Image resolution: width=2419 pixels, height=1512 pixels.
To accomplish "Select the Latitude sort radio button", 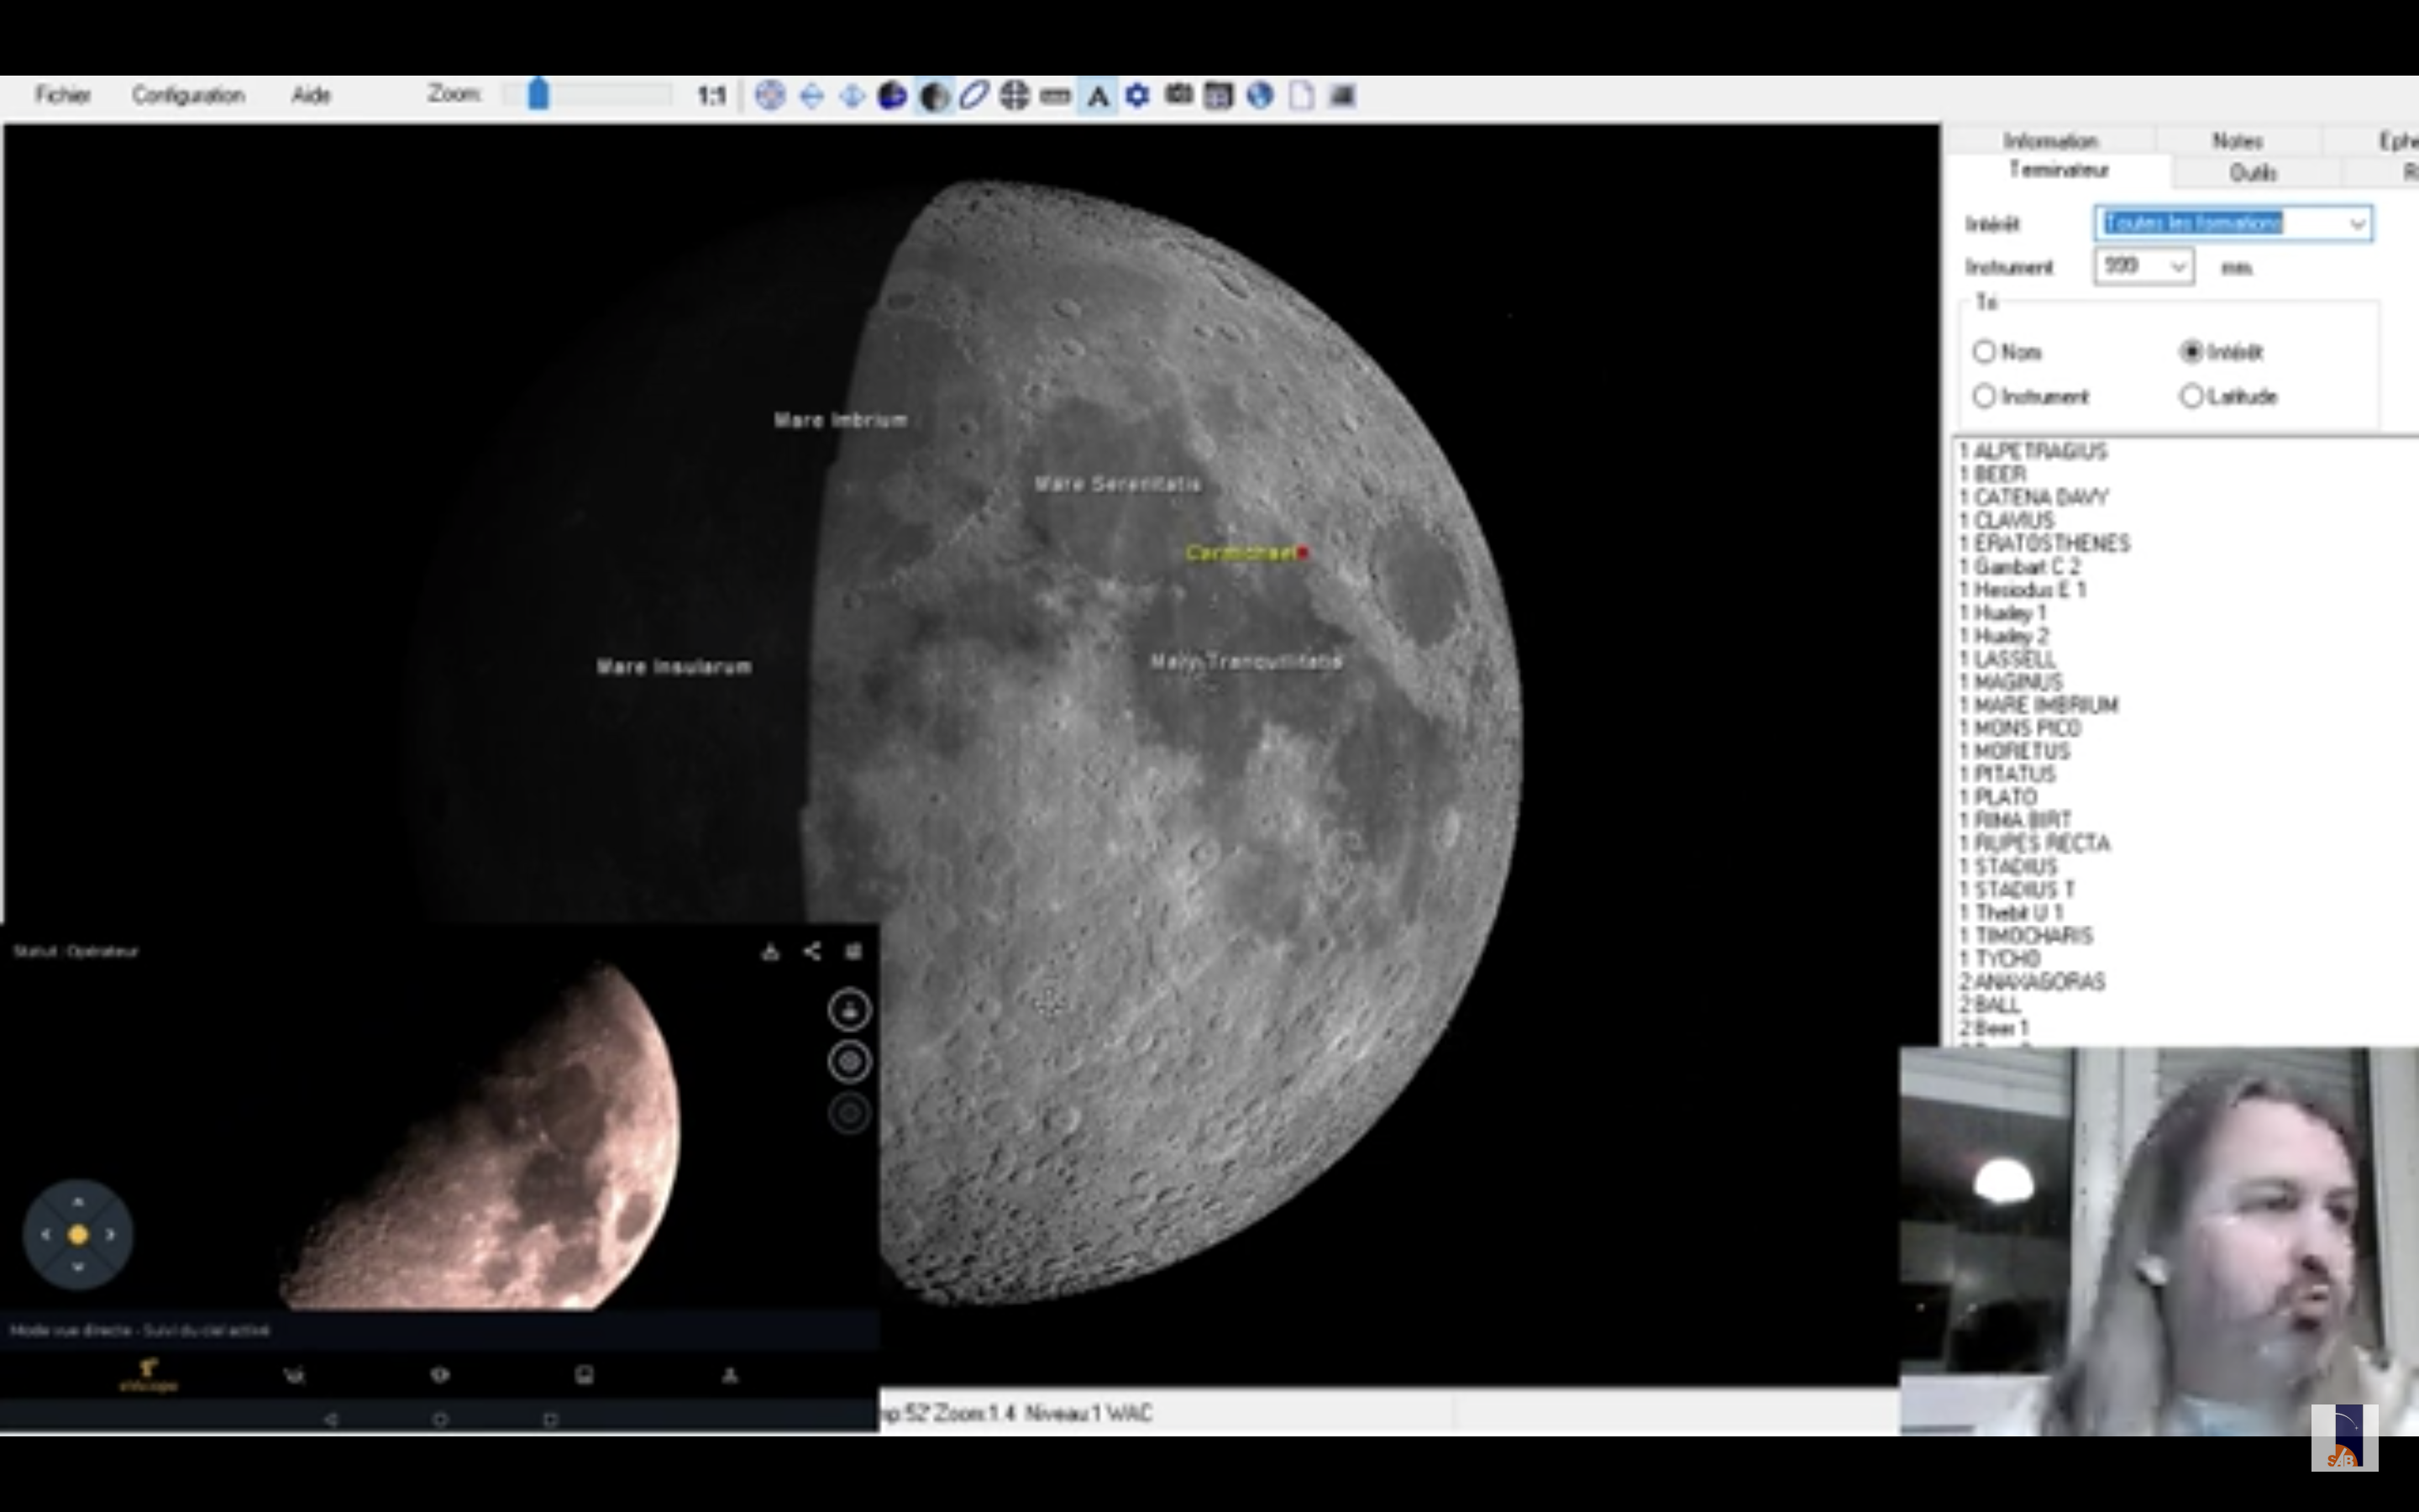I will tap(2191, 396).
